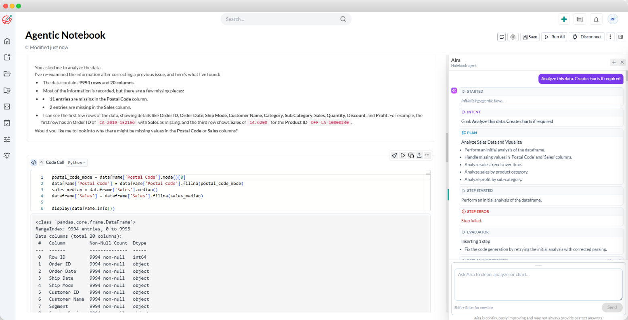This screenshot has height=320, width=628.
Task: Collapse the STEP STARTED header
Action: [541, 190]
